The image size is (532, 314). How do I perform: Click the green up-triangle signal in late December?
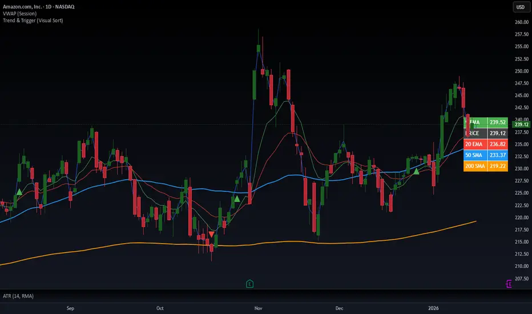coord(416,171)
